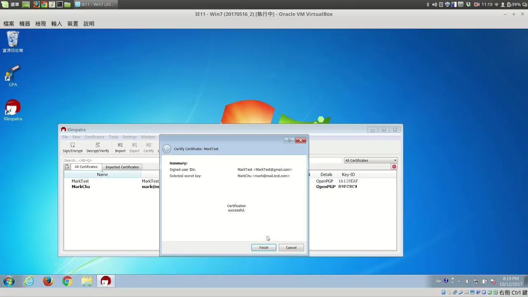This screenshot has height=297, width=528.
Task: Open the Window menu in Kleopatra
Action: click(148, 137)
